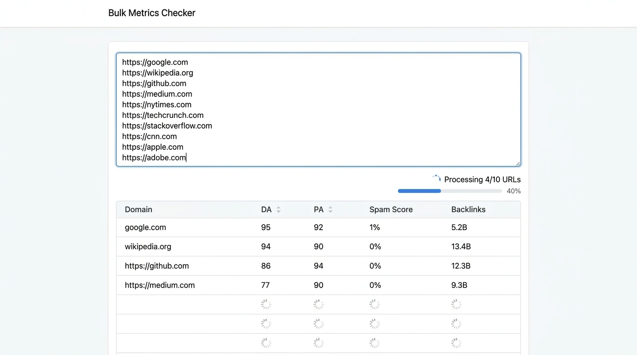Image resolution: width=637 pixels, height=355 pixels.
Task: Click the 40% progress bar
Action: pos(450,191)
